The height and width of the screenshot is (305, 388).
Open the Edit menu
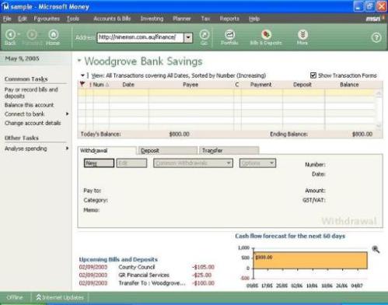(x=23, y=19)
